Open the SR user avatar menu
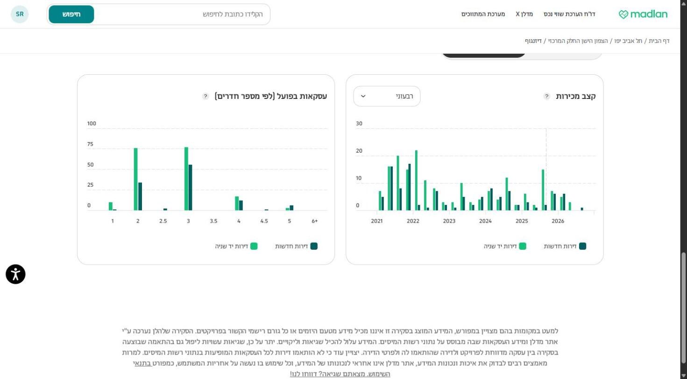This screenshot has width=687, height=379. pyautogui.click(x=20, y=14)
